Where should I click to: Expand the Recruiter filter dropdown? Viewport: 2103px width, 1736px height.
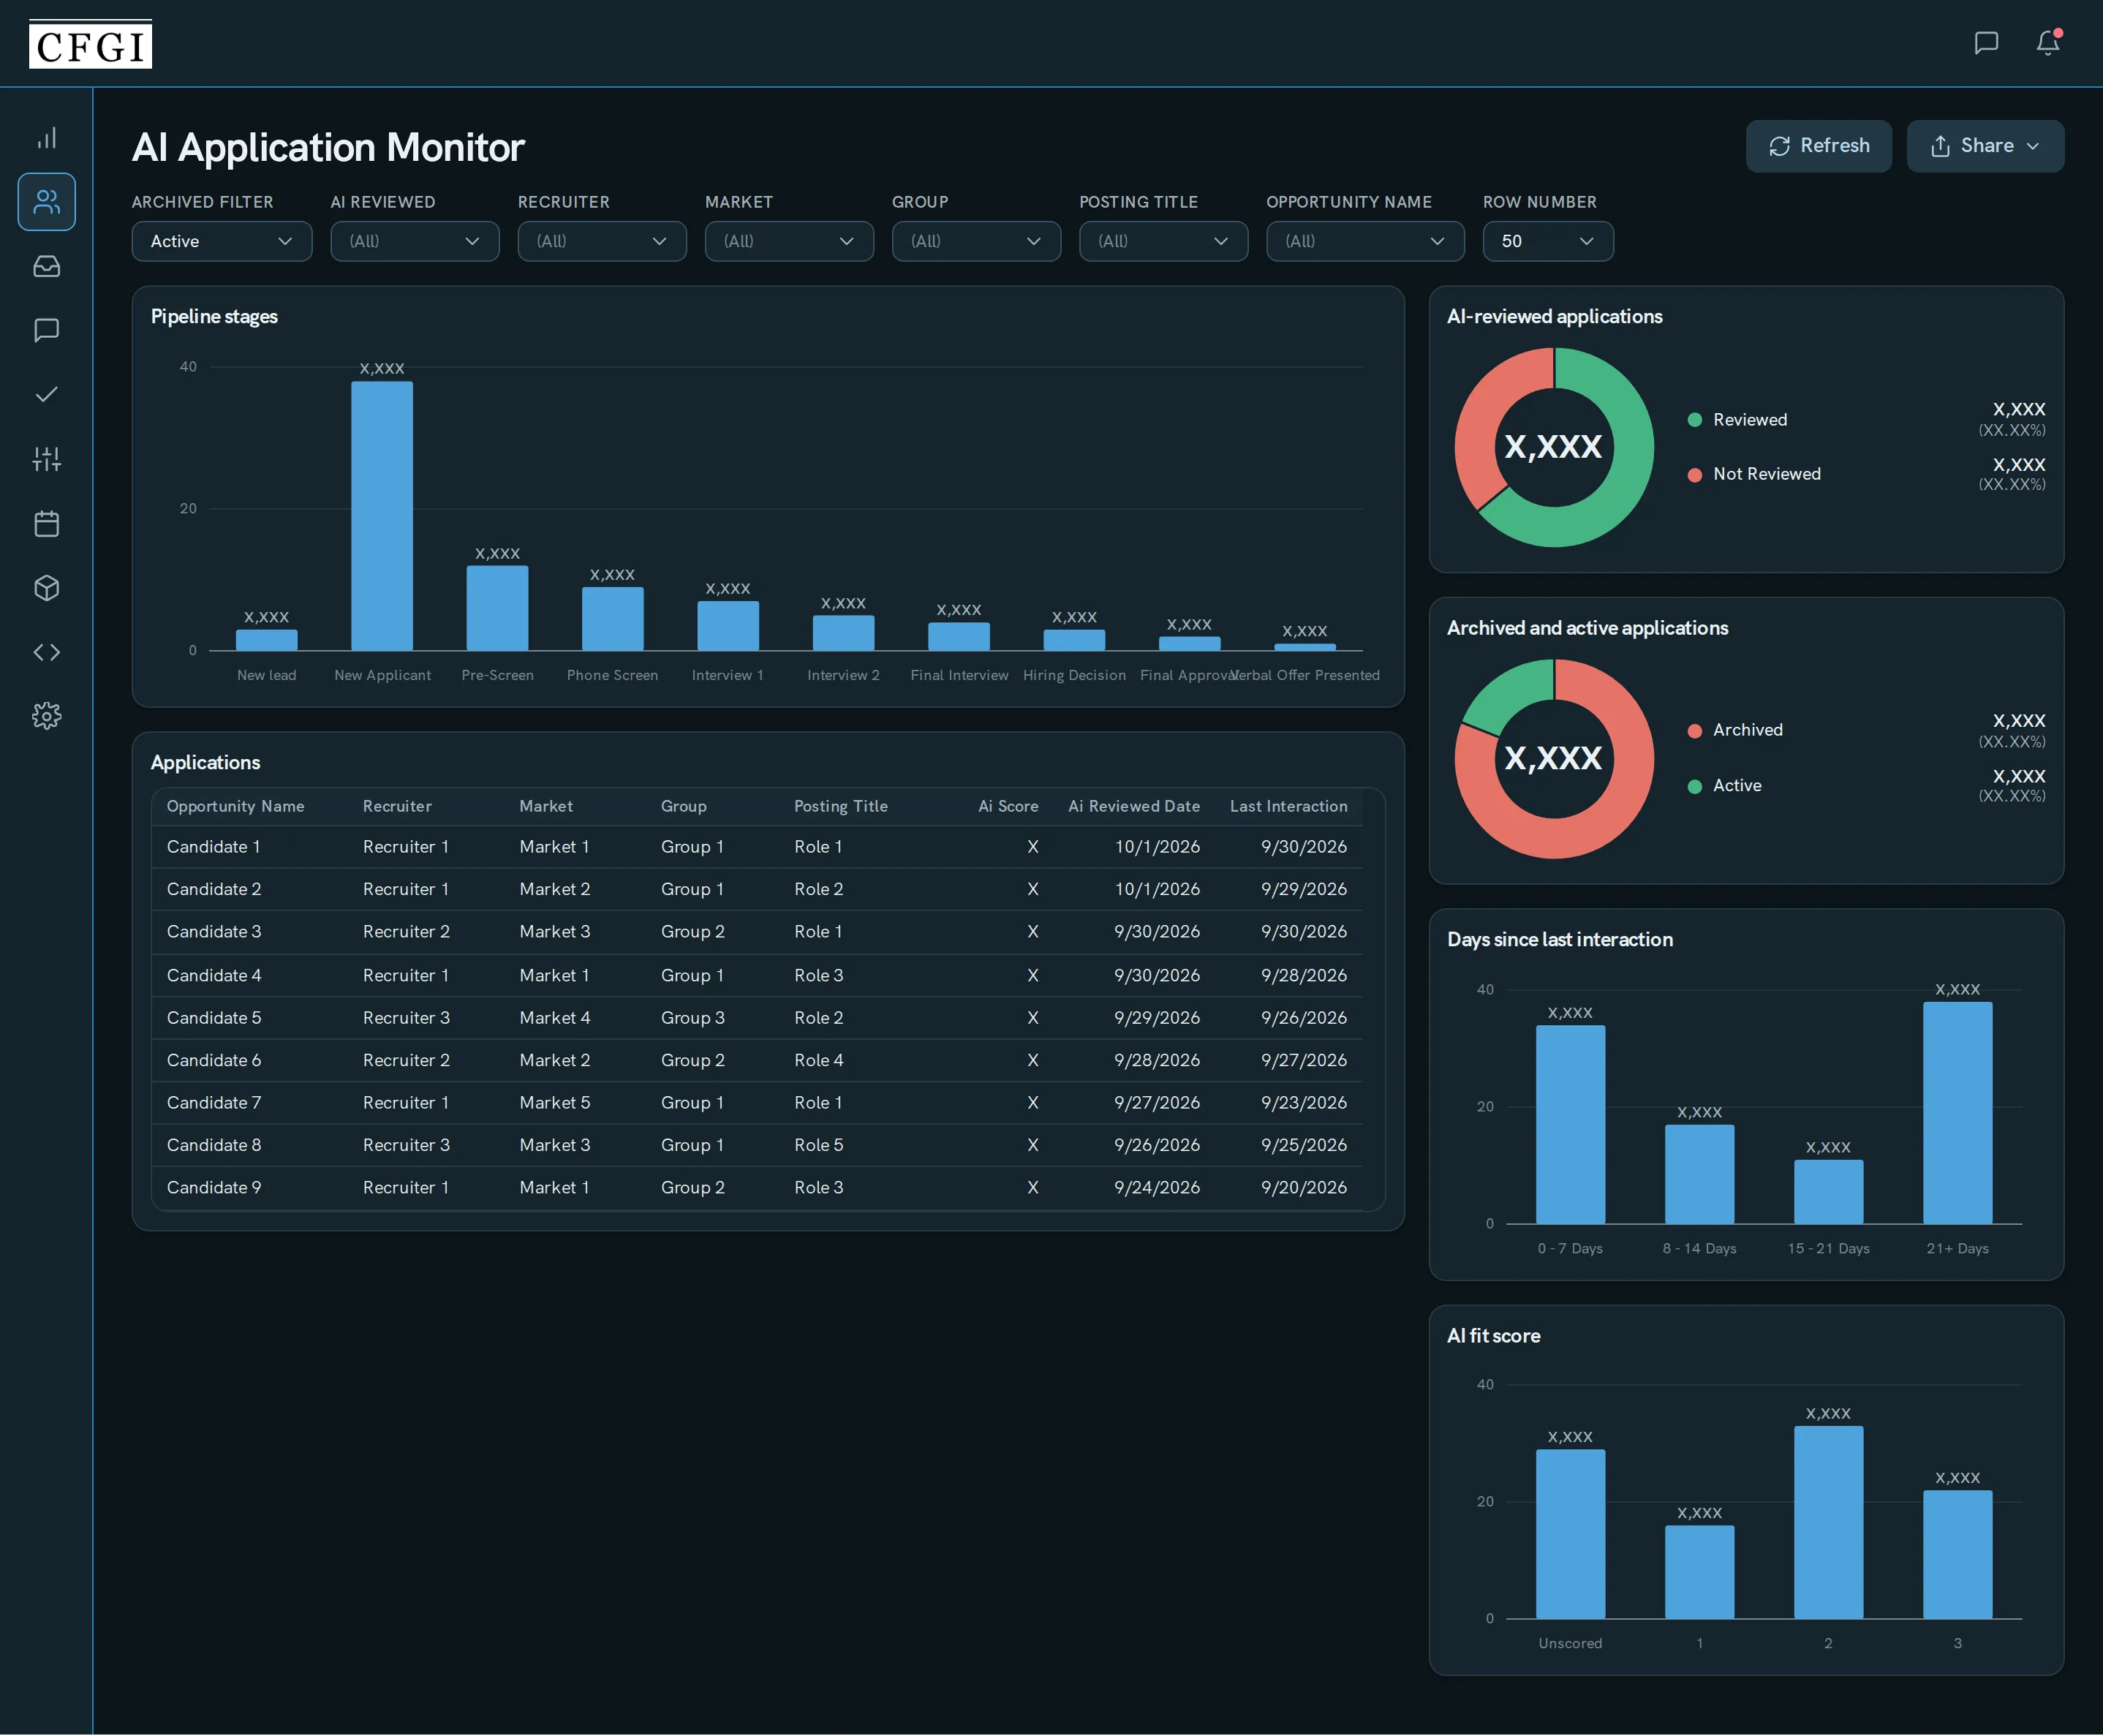click(601, 241)
